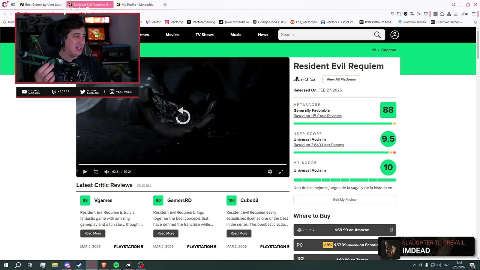
Task: Switch to Best Games by User Score tab
Action: click(x=42, y=5)
